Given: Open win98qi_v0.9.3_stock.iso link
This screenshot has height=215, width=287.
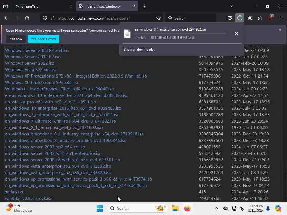Looking at the screenshot, I should 29,198.
